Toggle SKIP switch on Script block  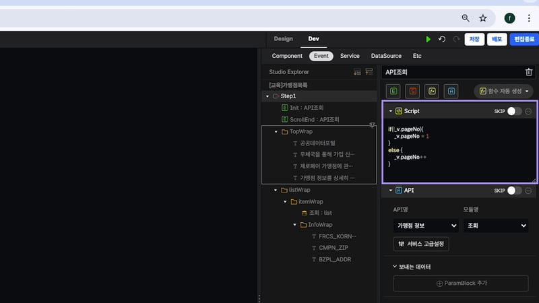coord(514,111)
